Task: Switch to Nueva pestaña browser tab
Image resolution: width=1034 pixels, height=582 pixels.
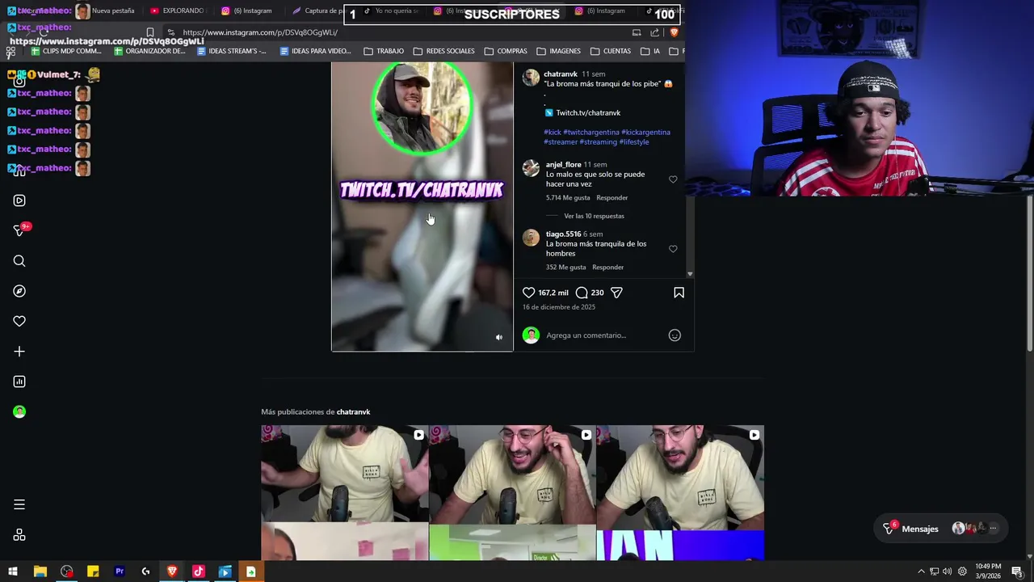Action: [x=113, y=11]
